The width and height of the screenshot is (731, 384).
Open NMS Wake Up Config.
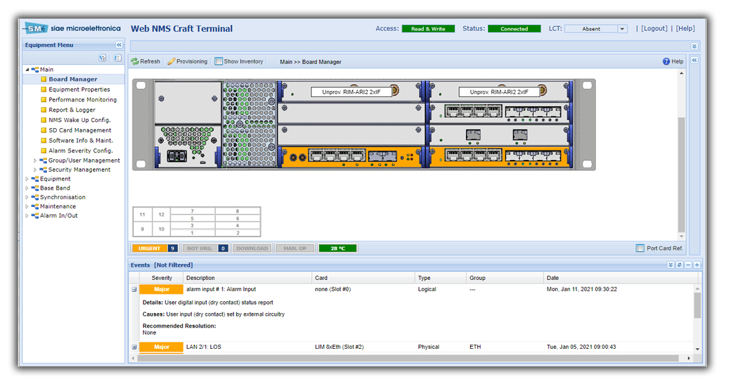point(79,120)
